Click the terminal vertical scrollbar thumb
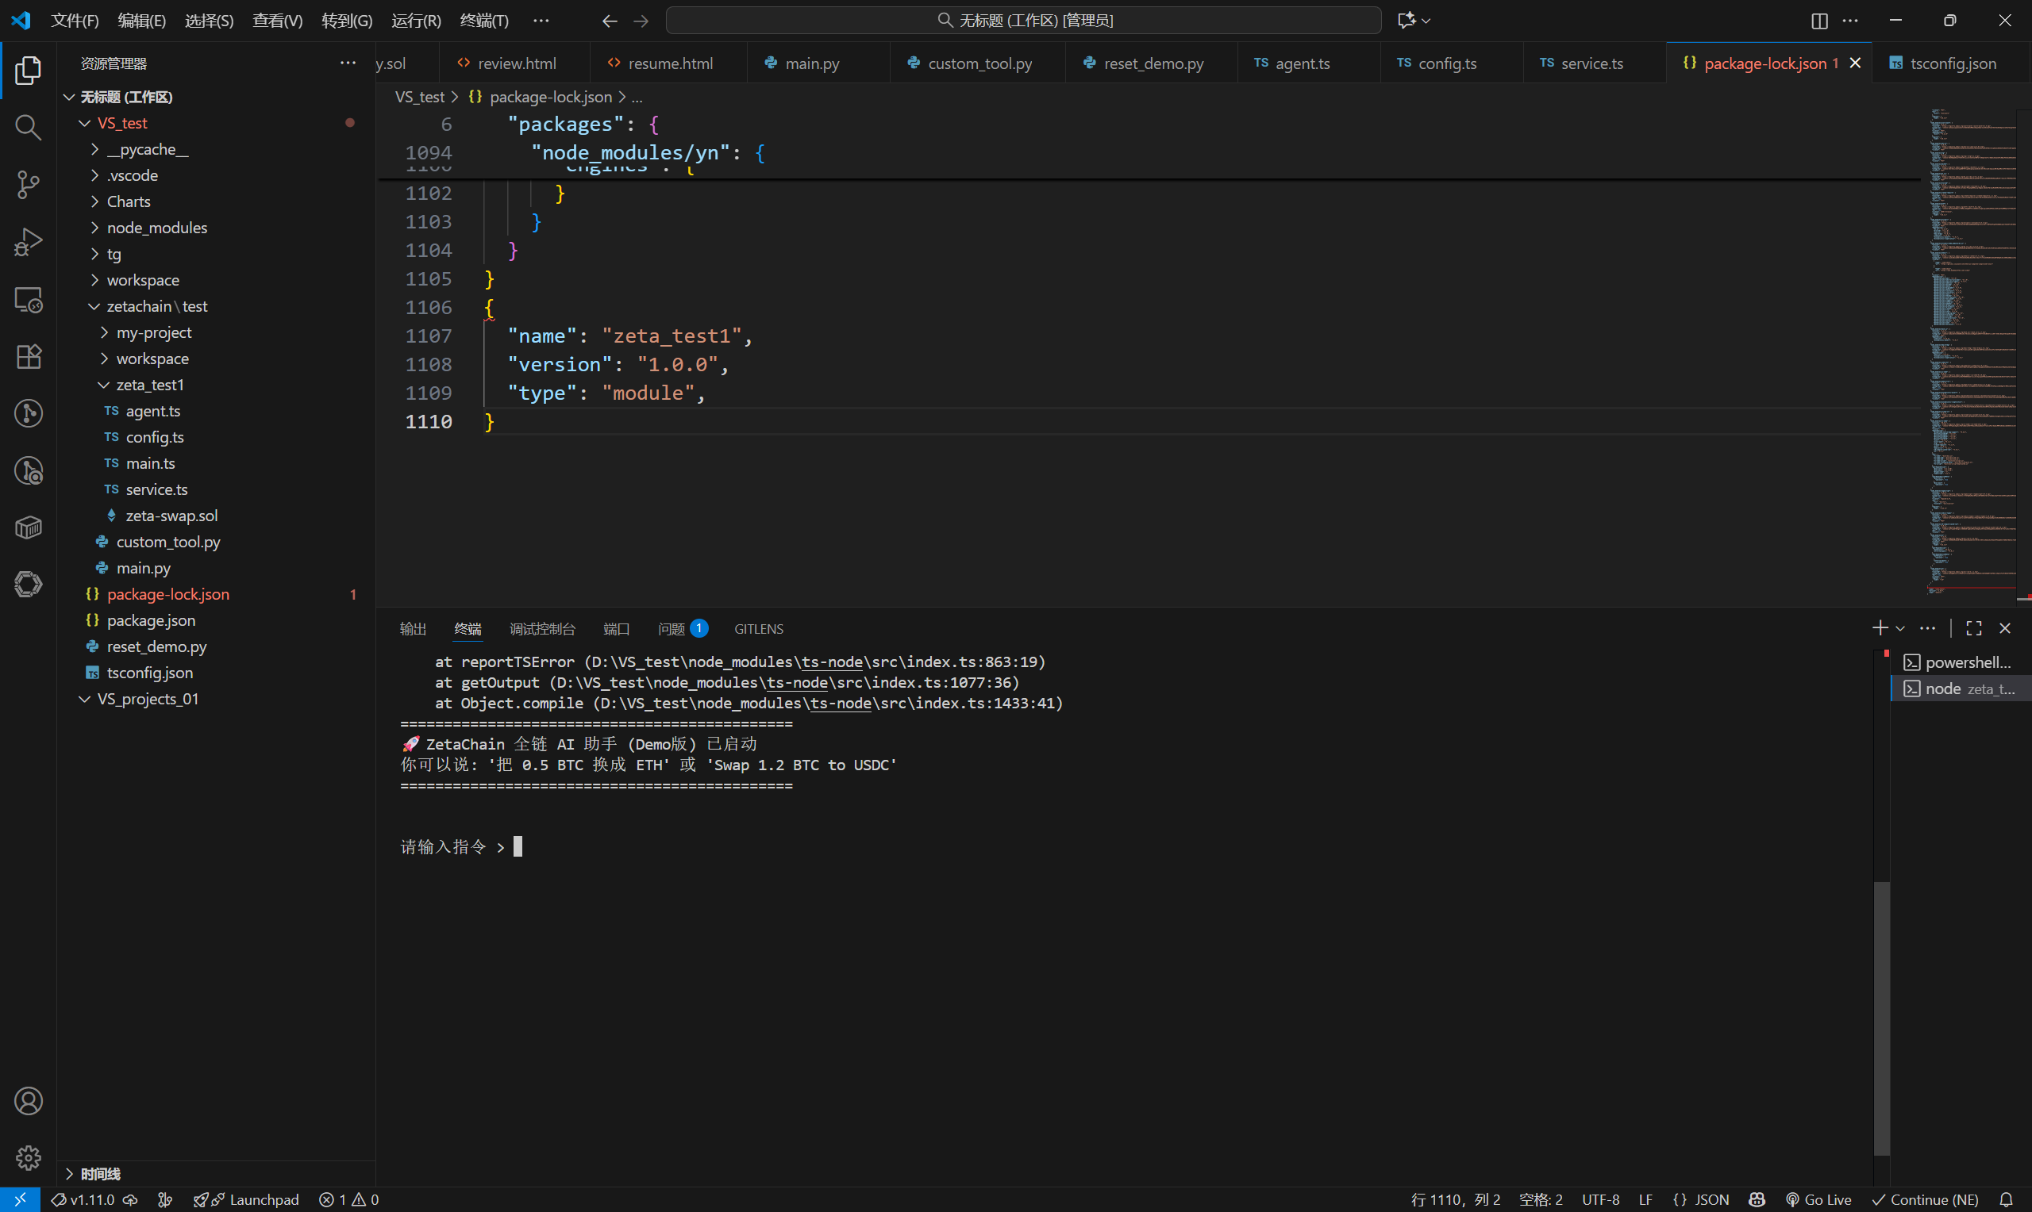 (x=1882, y=1018)
